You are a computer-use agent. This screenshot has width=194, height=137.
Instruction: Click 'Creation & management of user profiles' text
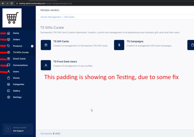[73, 66]
